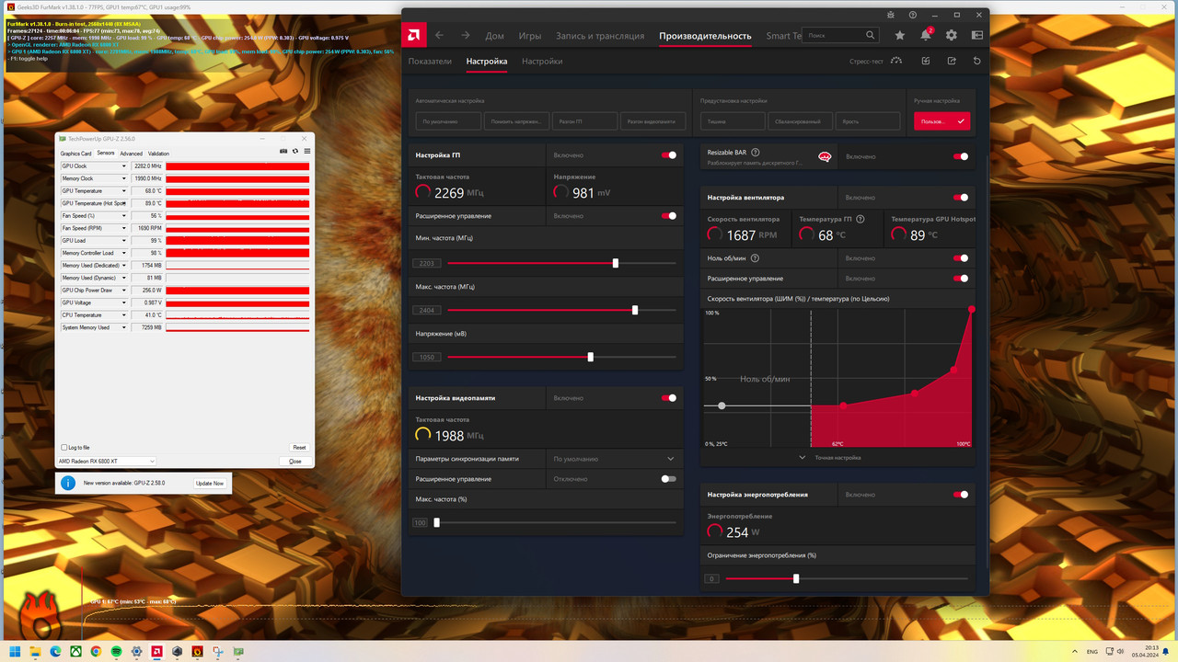This screenshot has height=662, width=1178.
Task: Open the AMD Radeon RX 6800 XT selector
Action: tap(107, 461)
